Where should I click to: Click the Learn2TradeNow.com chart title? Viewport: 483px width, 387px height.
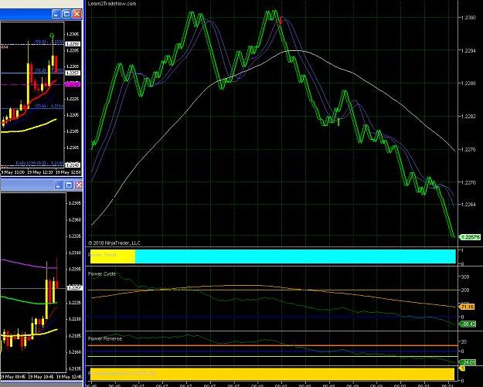(x=112, y=4)
